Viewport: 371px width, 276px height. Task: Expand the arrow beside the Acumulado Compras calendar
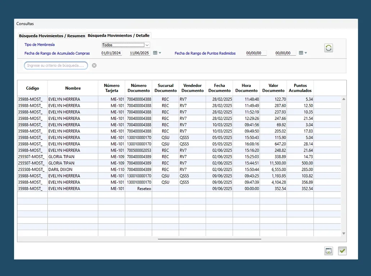[160, 53]
